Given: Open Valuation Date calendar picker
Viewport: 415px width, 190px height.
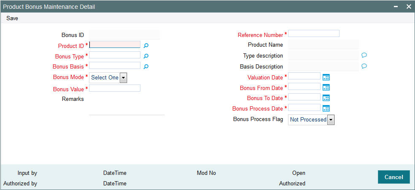Looking at the screenshot, I should 326,77.
